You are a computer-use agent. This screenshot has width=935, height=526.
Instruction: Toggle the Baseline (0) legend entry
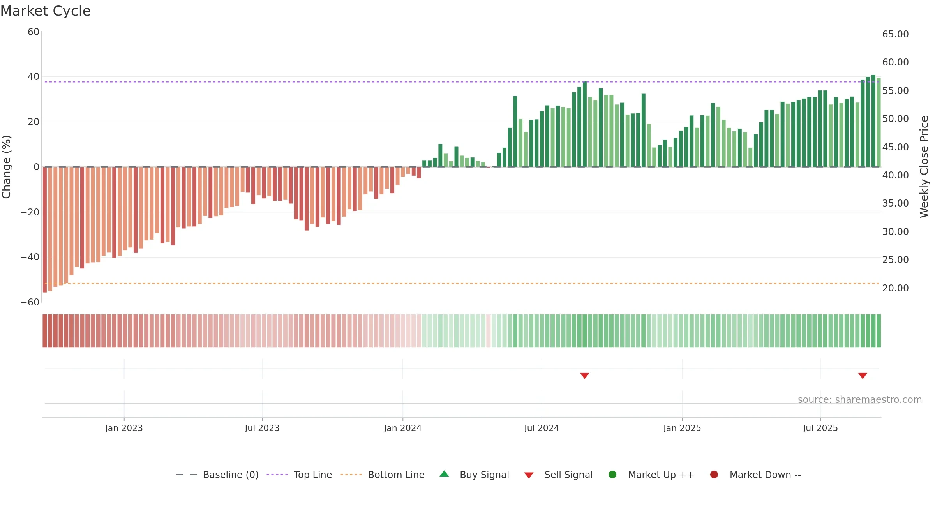pos(231,475)
